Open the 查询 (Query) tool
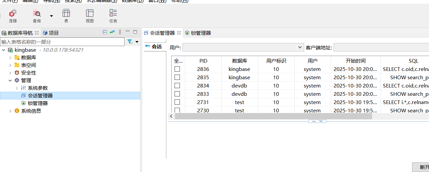The height and width of the screenshot is (172, 429). (x=37, y=16)
